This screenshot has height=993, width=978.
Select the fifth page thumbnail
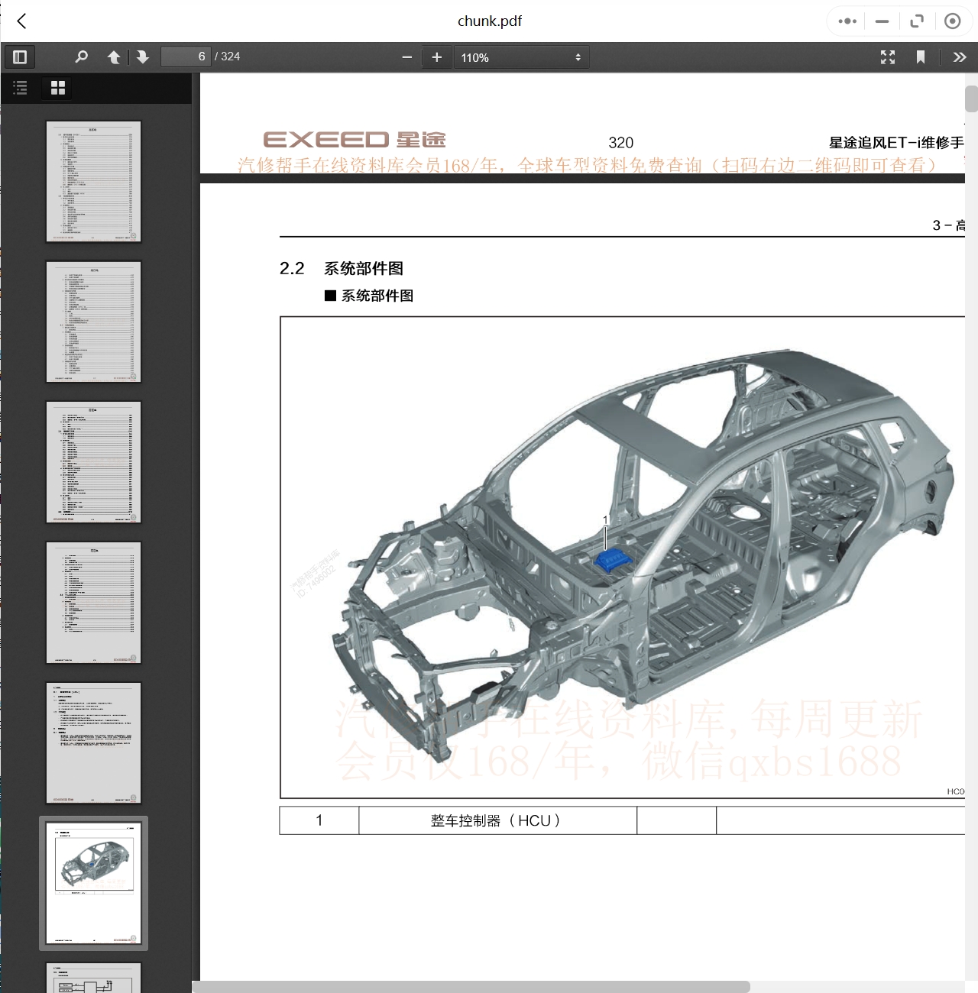(93, 742)
